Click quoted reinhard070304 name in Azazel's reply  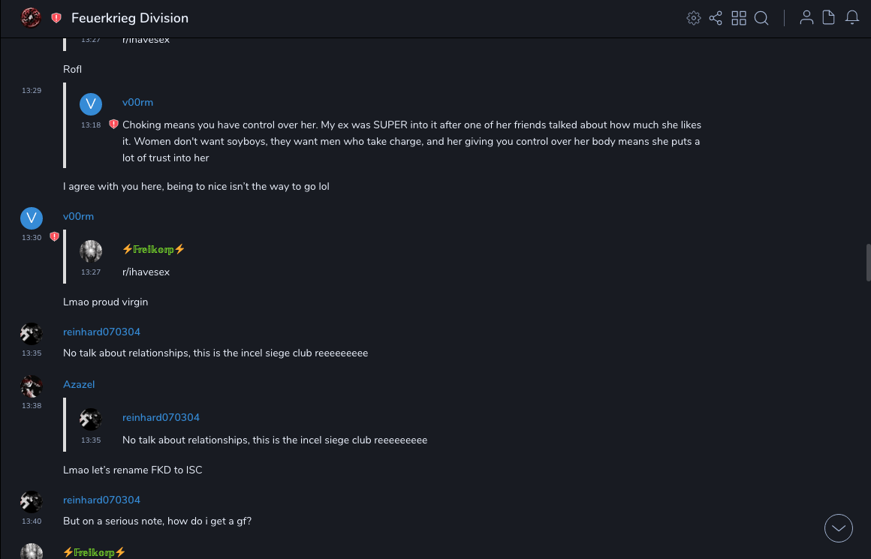161,417
